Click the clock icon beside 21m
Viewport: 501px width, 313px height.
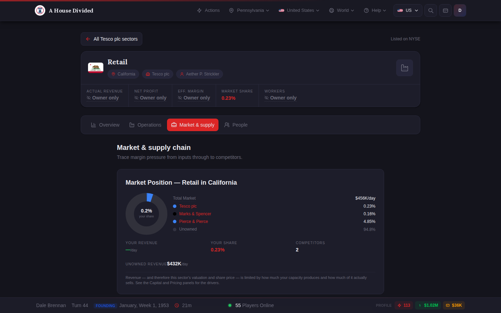click(x=177, y=305)
